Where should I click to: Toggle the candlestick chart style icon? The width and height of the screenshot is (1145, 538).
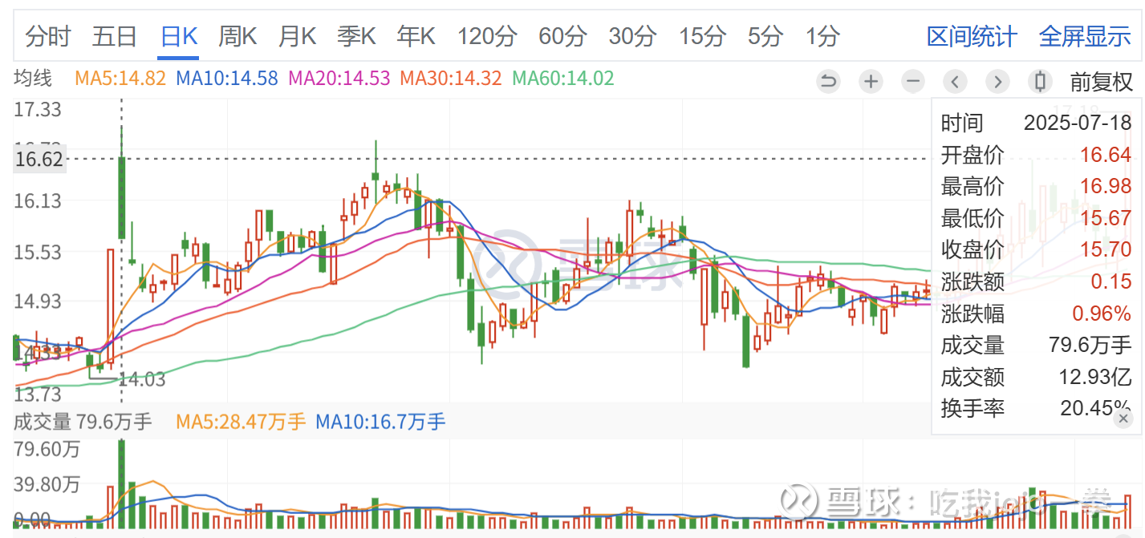coord(1040,81)
